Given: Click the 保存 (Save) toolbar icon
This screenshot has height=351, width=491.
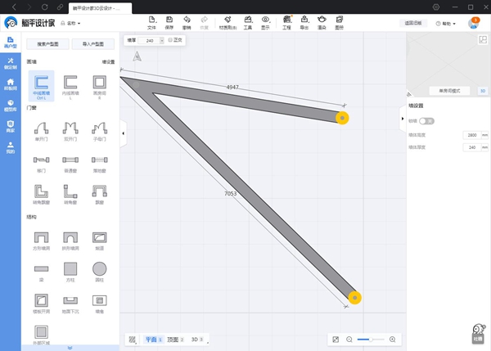Looking at the screenshot, I should pyautogui.click(x=169, y=21).
